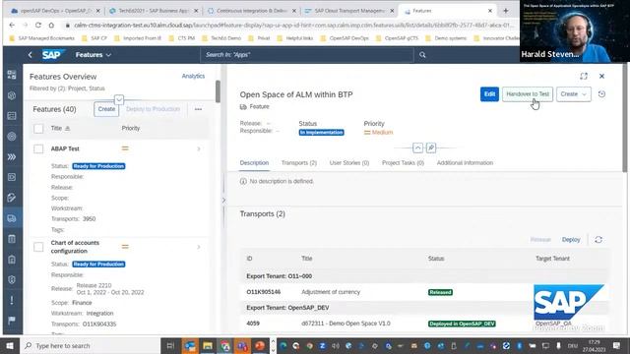The width and height of the screenshot is (630, 354).
Task: Click the Search In Apps field
Action: click(307, 55)
